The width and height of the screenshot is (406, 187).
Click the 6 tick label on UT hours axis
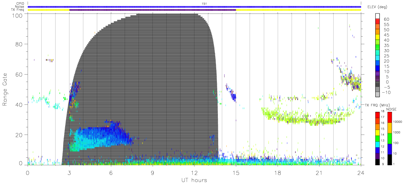[x=111, y=173]
